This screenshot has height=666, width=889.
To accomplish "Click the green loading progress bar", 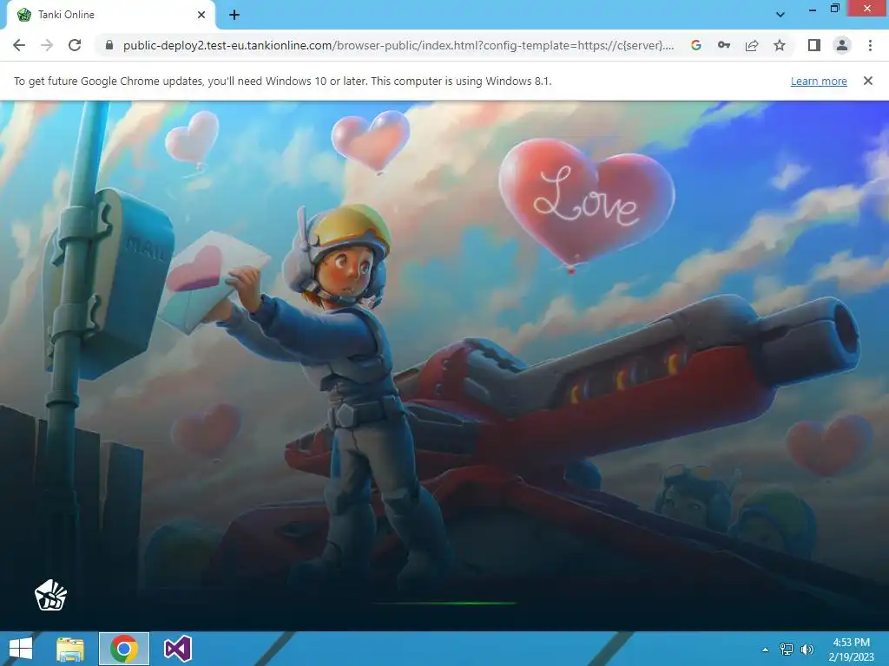I will (x=445, y=604).
